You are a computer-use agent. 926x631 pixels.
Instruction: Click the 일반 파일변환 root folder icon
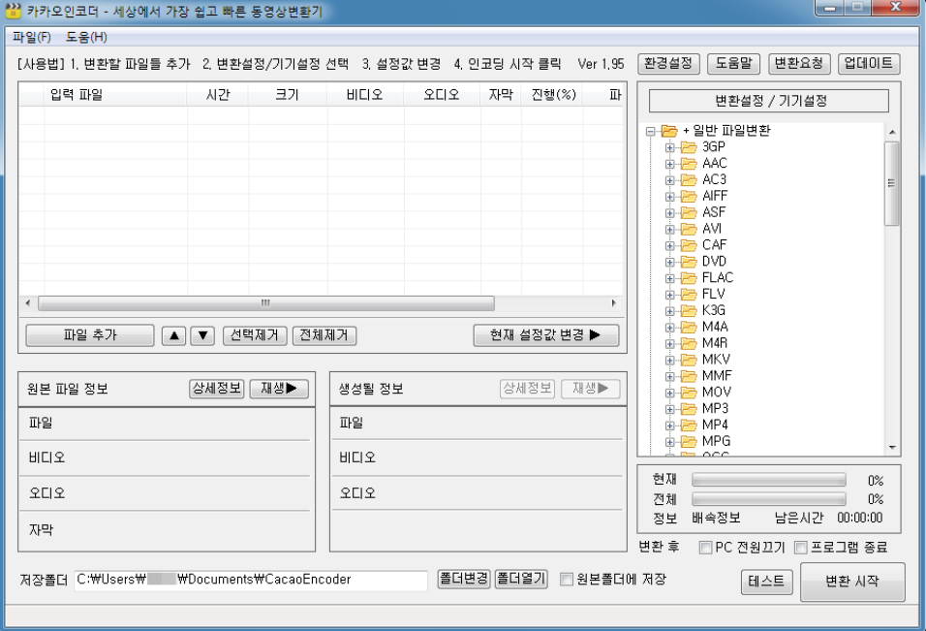pos(669,131)
